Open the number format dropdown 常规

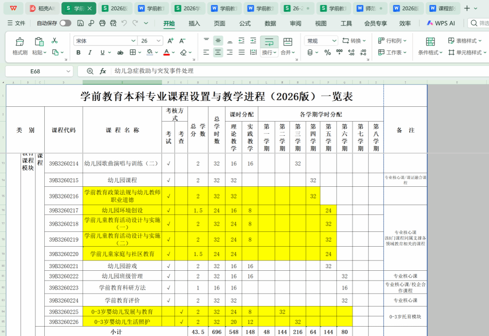334,41
